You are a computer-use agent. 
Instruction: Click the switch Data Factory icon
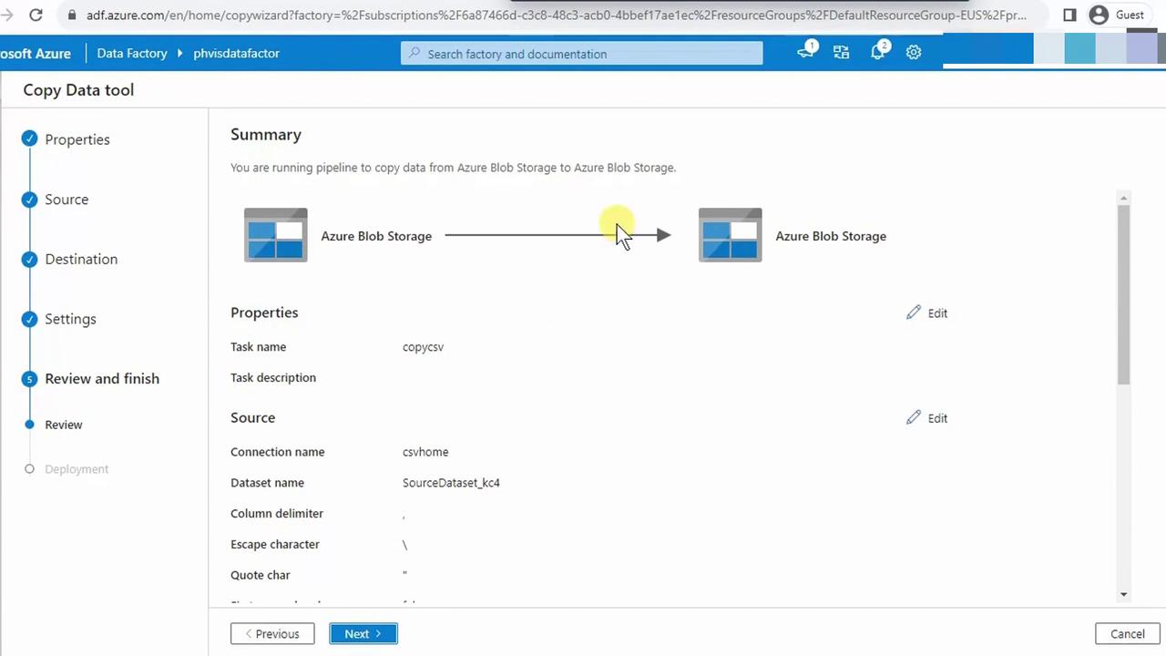pyautogui.click(x=841, y=53)
